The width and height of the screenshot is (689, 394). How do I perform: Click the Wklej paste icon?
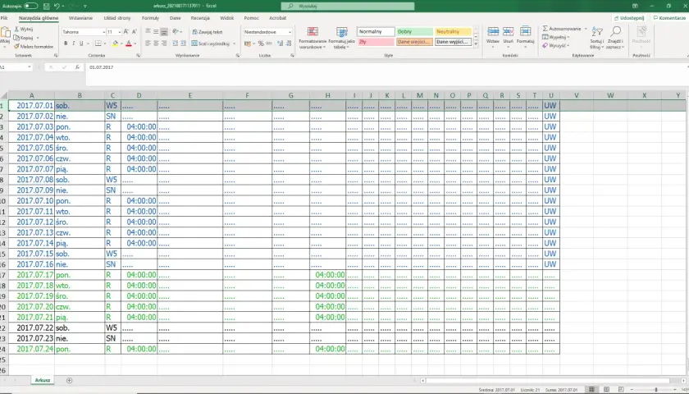[x=5, y=32]
